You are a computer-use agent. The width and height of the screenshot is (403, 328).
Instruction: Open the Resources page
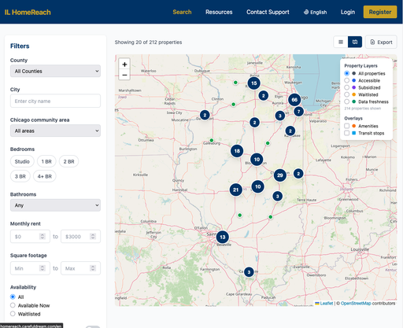coord(219,12)
